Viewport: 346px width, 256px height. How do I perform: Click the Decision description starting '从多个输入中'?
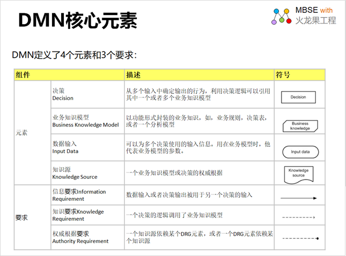pyautogui.click(x=199, y=94)
